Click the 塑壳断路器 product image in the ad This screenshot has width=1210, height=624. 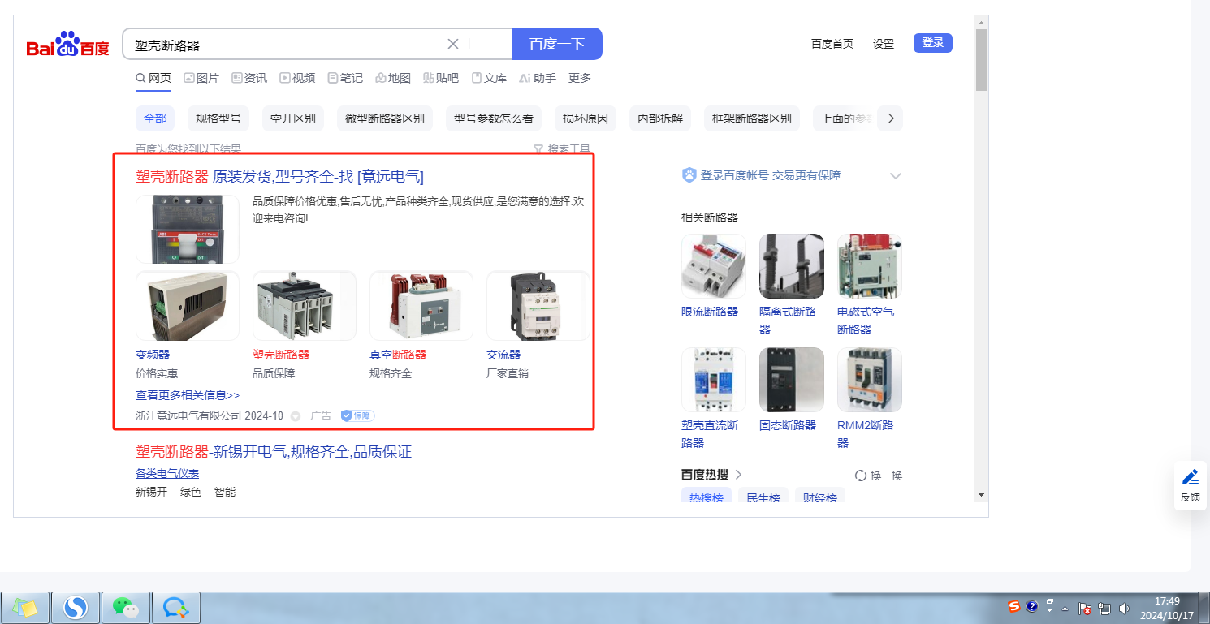point(305,306)
